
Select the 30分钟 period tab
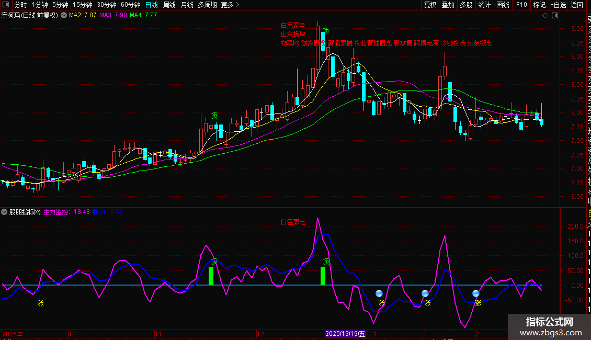[x=106, y=5]
